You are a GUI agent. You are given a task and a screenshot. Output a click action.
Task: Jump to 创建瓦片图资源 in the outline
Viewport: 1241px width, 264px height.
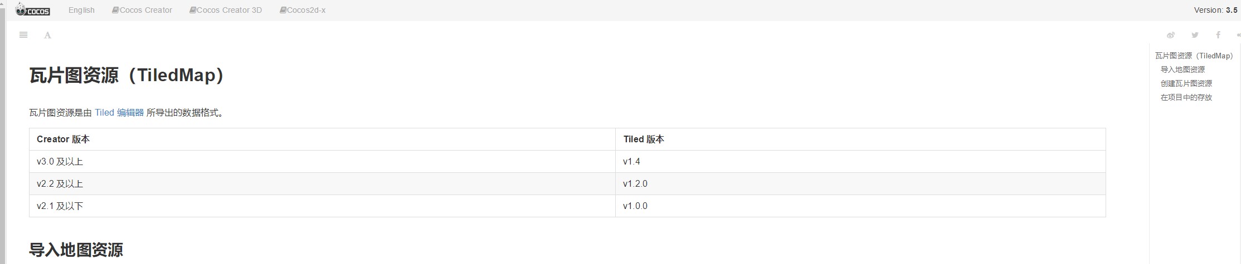pos(1186,83)
